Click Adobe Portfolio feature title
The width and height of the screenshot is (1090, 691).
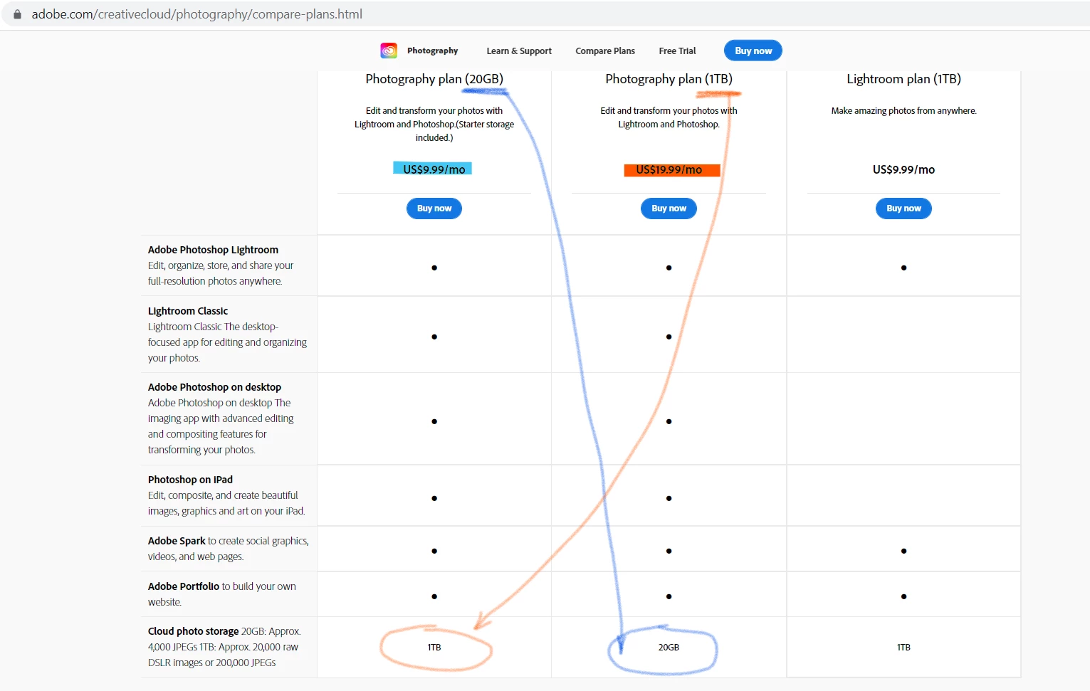(184, 586)
